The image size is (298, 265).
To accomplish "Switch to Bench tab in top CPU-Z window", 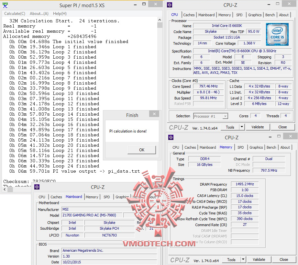I will pos(270,15).
